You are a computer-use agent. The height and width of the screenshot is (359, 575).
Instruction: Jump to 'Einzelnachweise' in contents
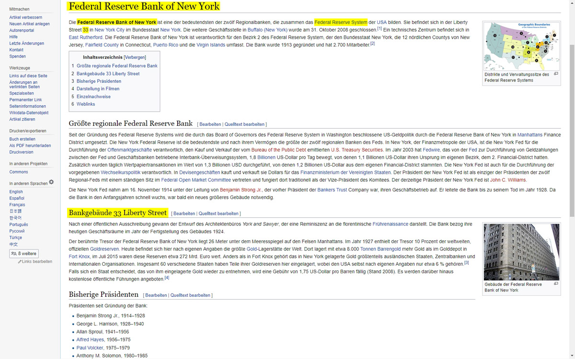tap(93, 97)
